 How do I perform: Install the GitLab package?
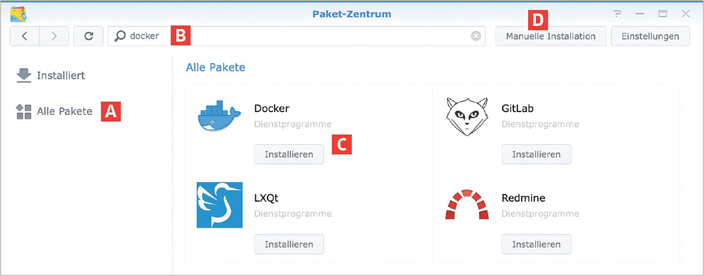(536, 155)
